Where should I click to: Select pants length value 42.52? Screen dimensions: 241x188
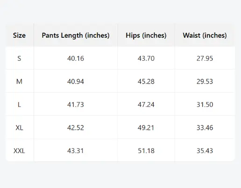point(76,128)
